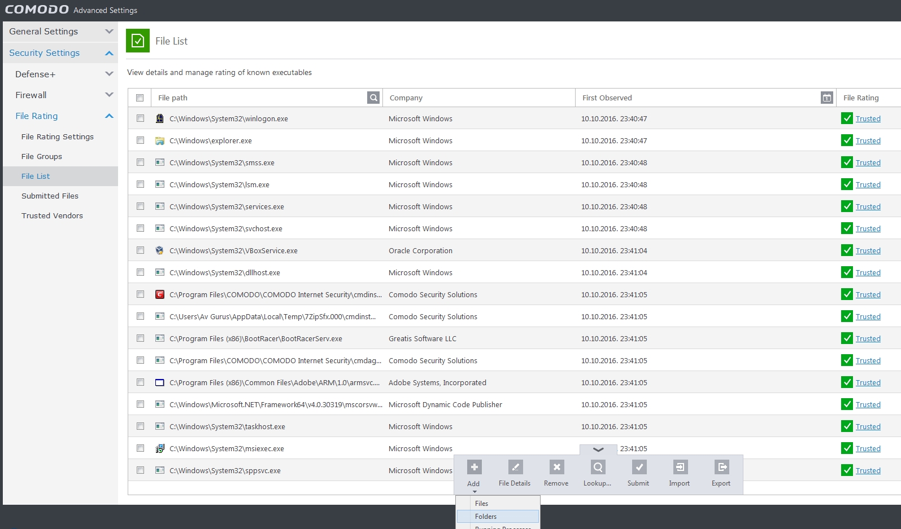Click the Add file toolbar icon
Viewport: 901px width, 529px height.
[x=474, y=467]
